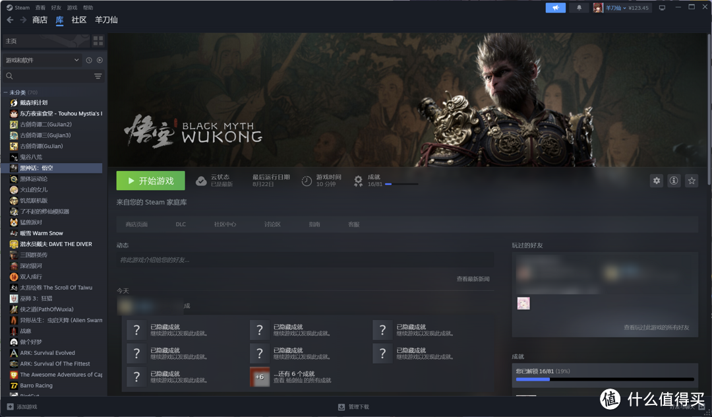Click the 16/81 achievements progress bar
This screenshot has height=417, width=712.
click(x=401, y=184)
